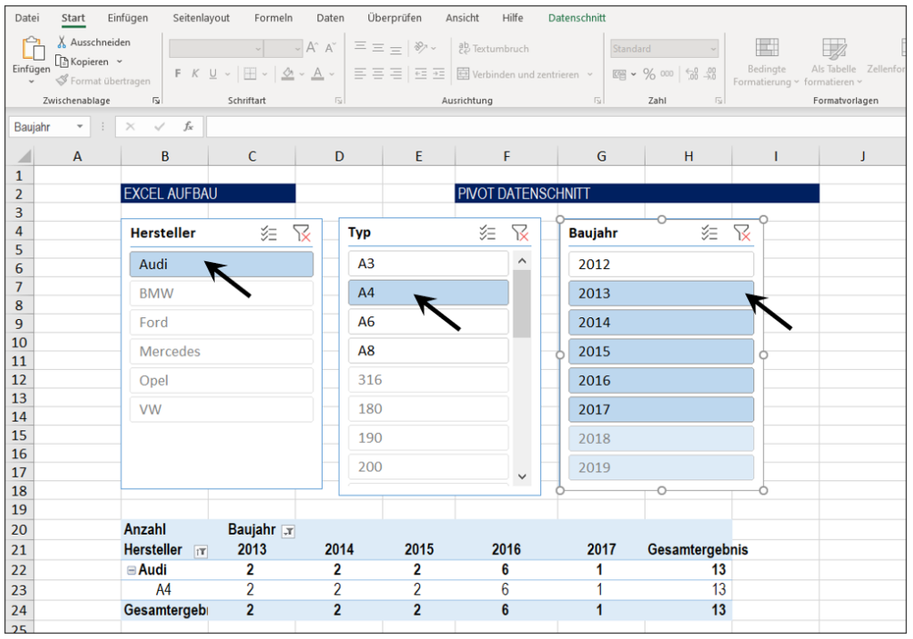Click accounting number format icon
913x639 pixels.
click(619, 74)
